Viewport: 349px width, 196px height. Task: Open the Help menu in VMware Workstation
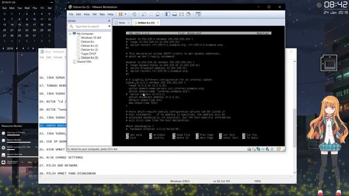[x=110, y=14]
